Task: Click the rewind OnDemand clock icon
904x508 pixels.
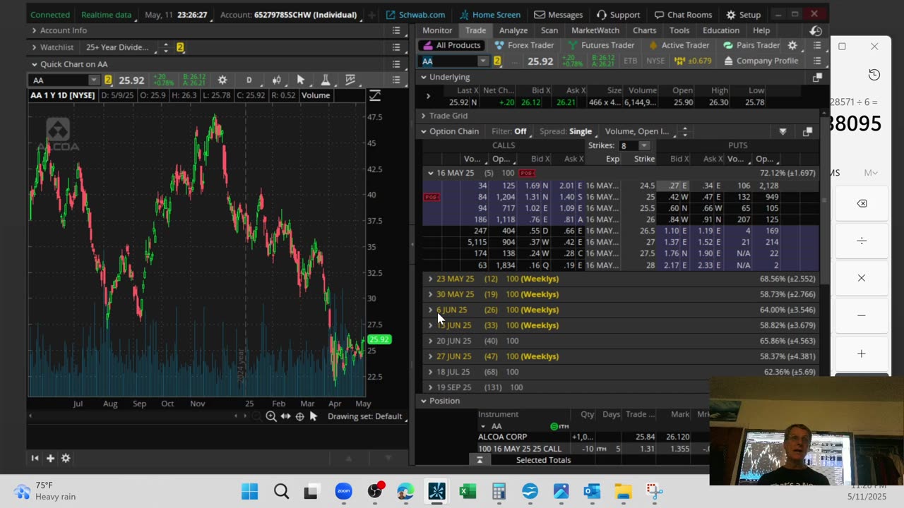Action: click(x=816, y=30)
